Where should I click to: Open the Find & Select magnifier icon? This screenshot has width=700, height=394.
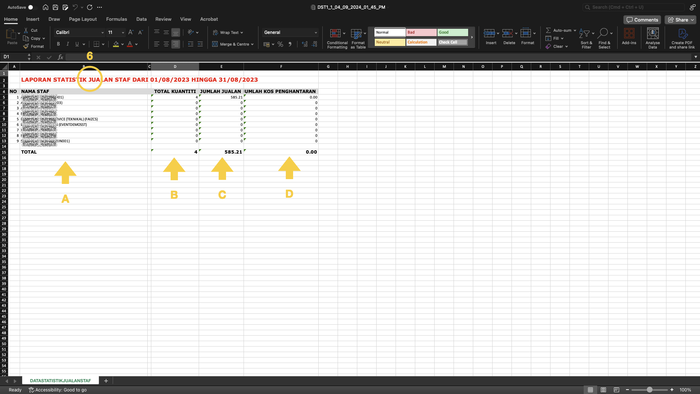(603, 33)
